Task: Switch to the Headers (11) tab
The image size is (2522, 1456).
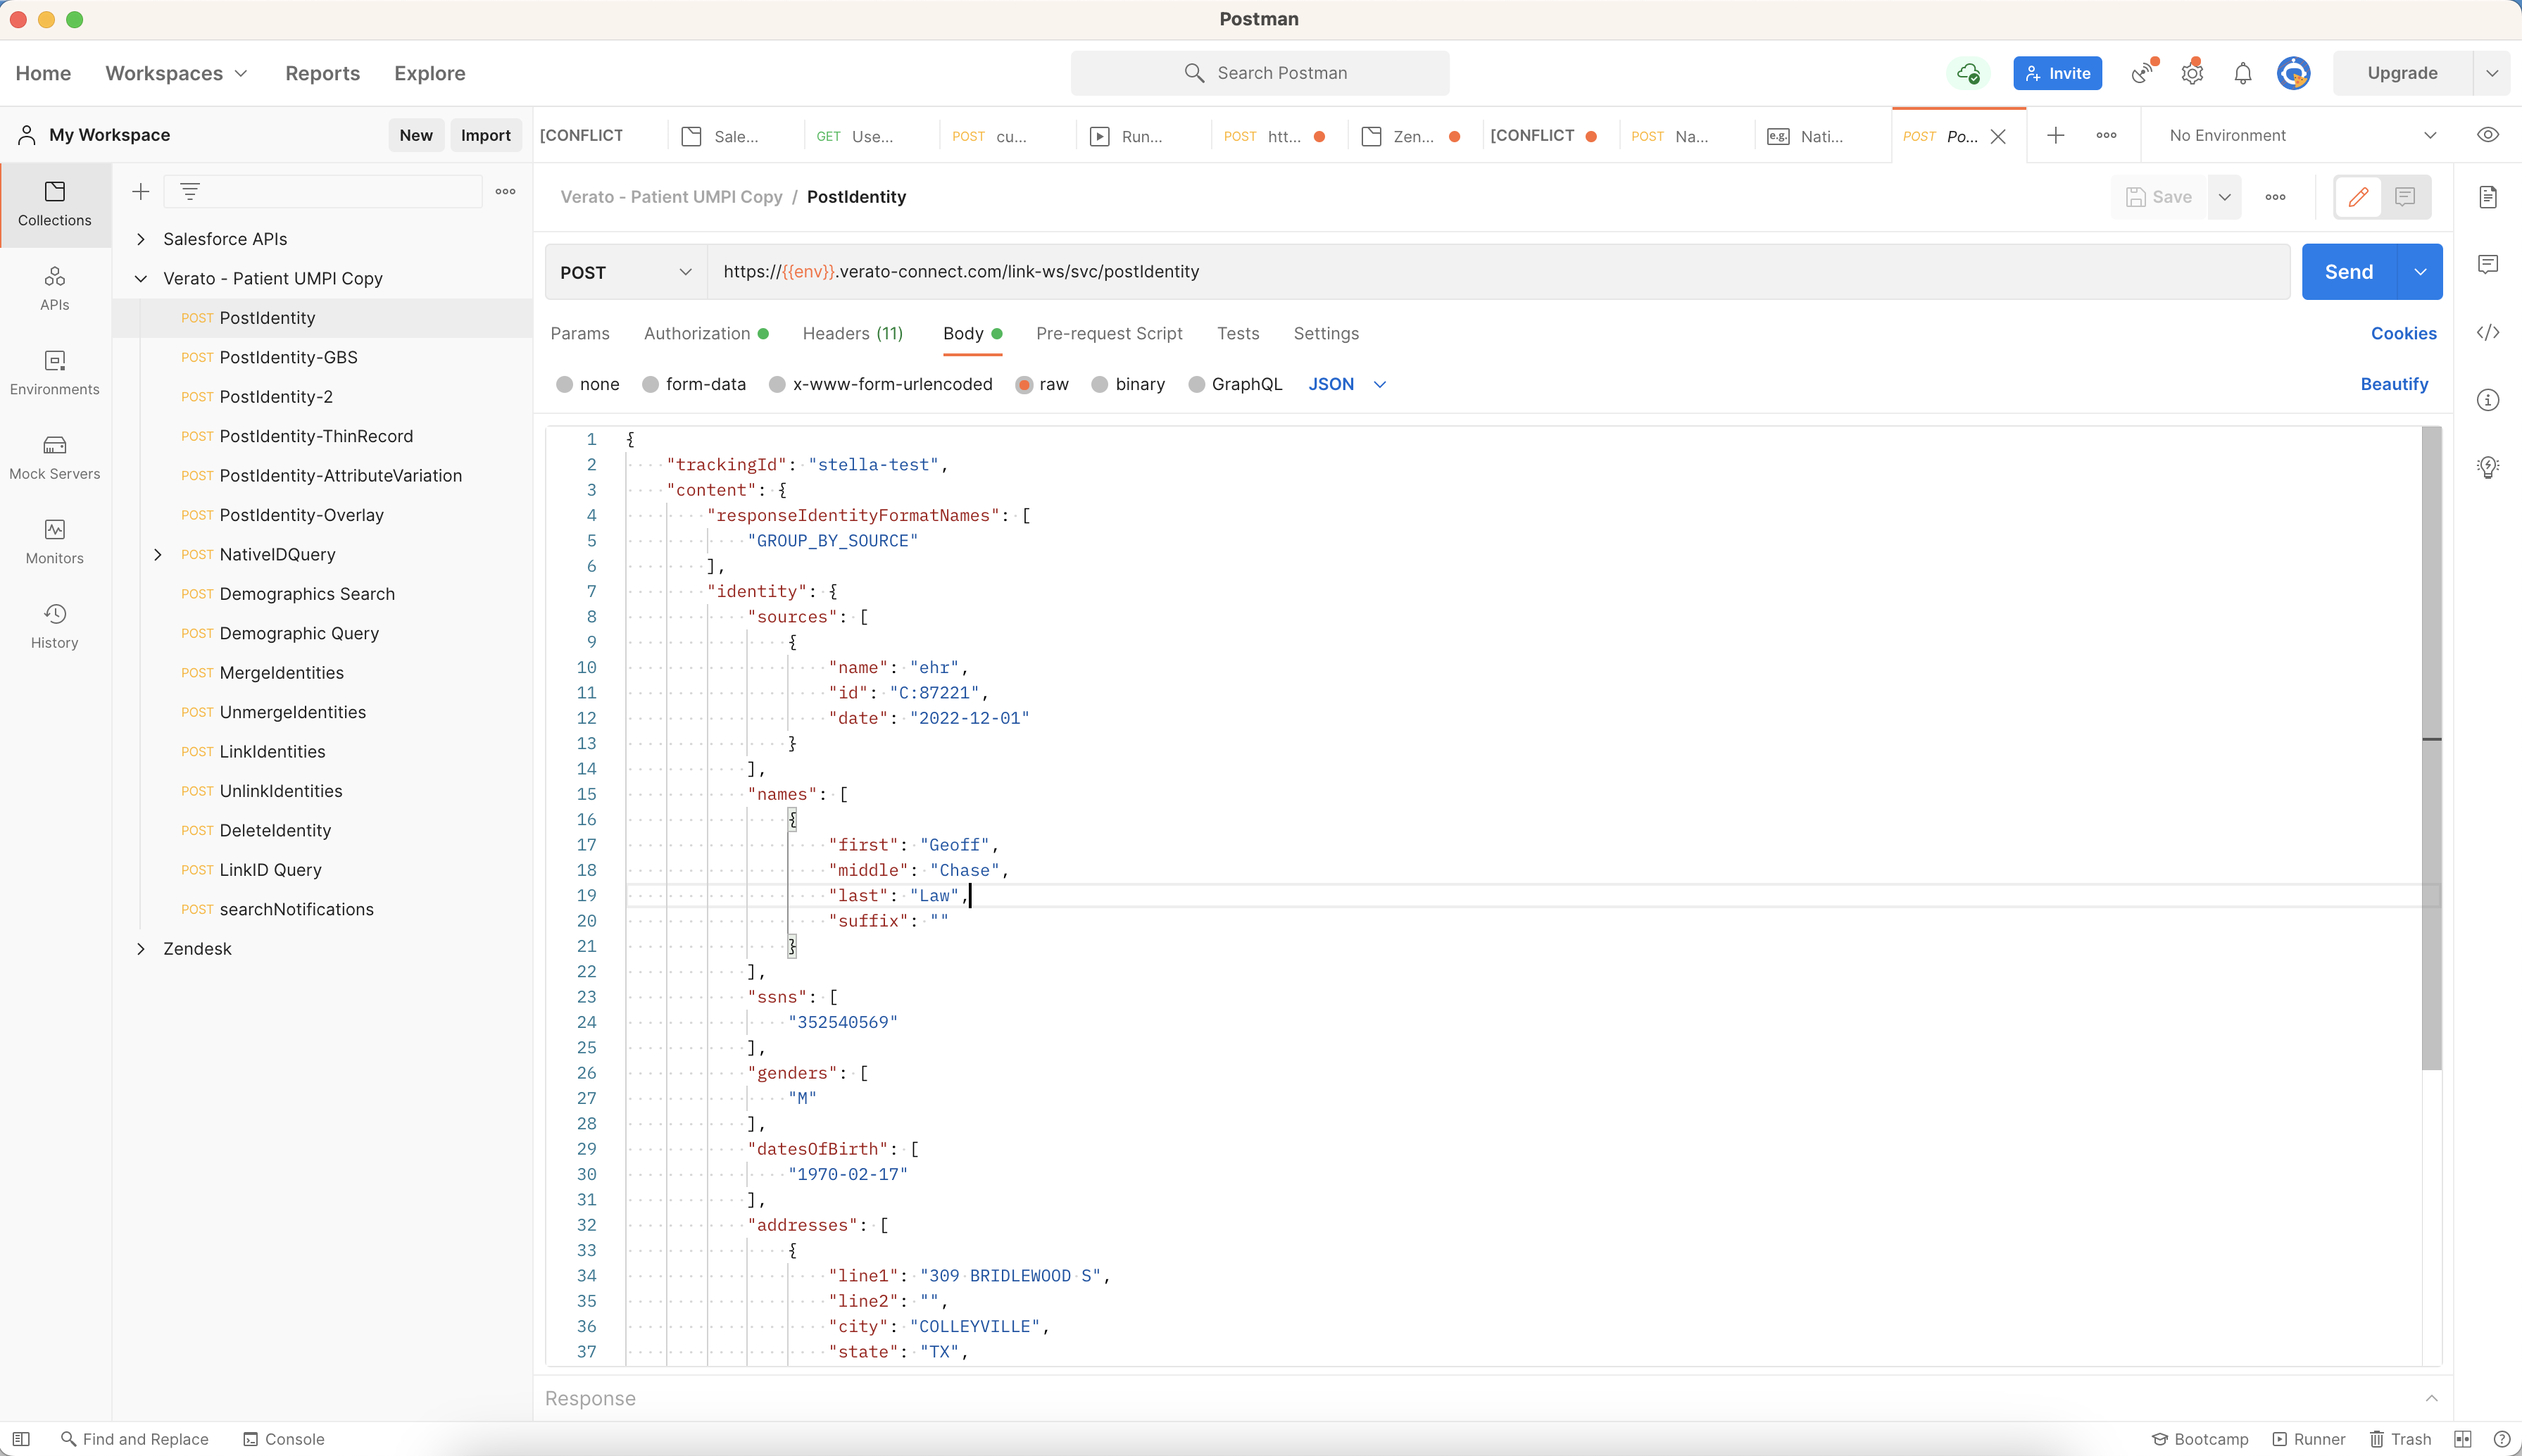Action: [852, 333]
